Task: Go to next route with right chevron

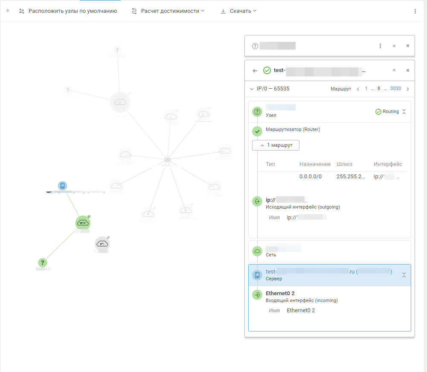Action: [x=408, y=89]
